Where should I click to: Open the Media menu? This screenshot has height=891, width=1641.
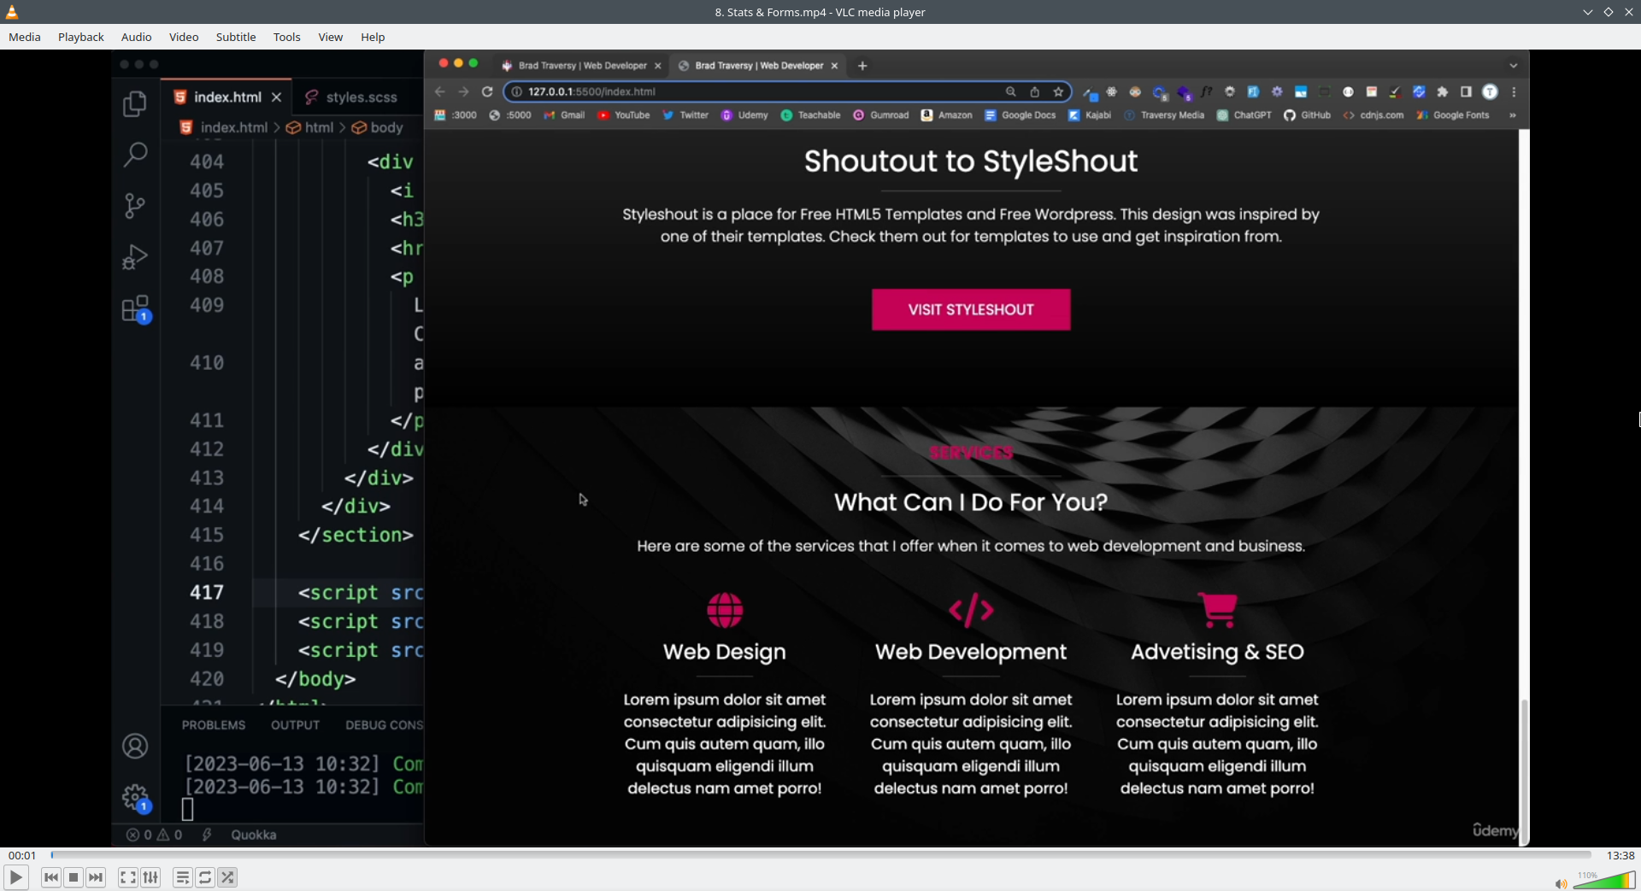coord(25,37)
